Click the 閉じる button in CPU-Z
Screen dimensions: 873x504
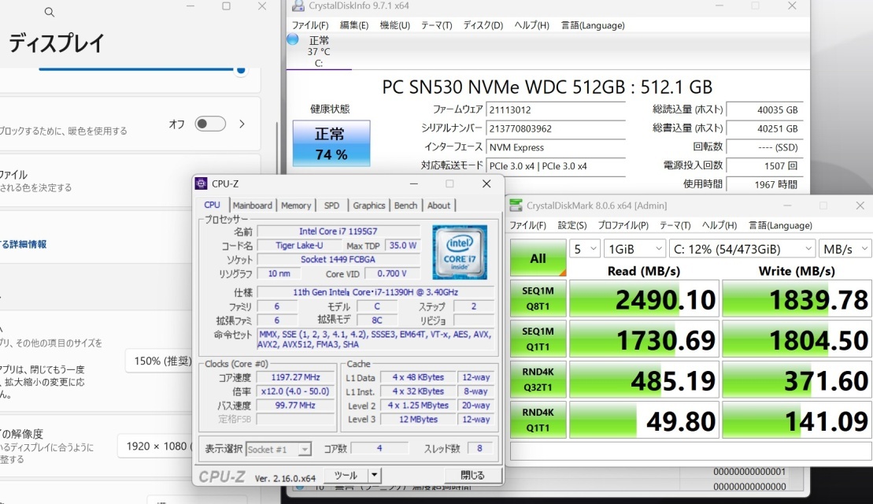click(472, 475)
